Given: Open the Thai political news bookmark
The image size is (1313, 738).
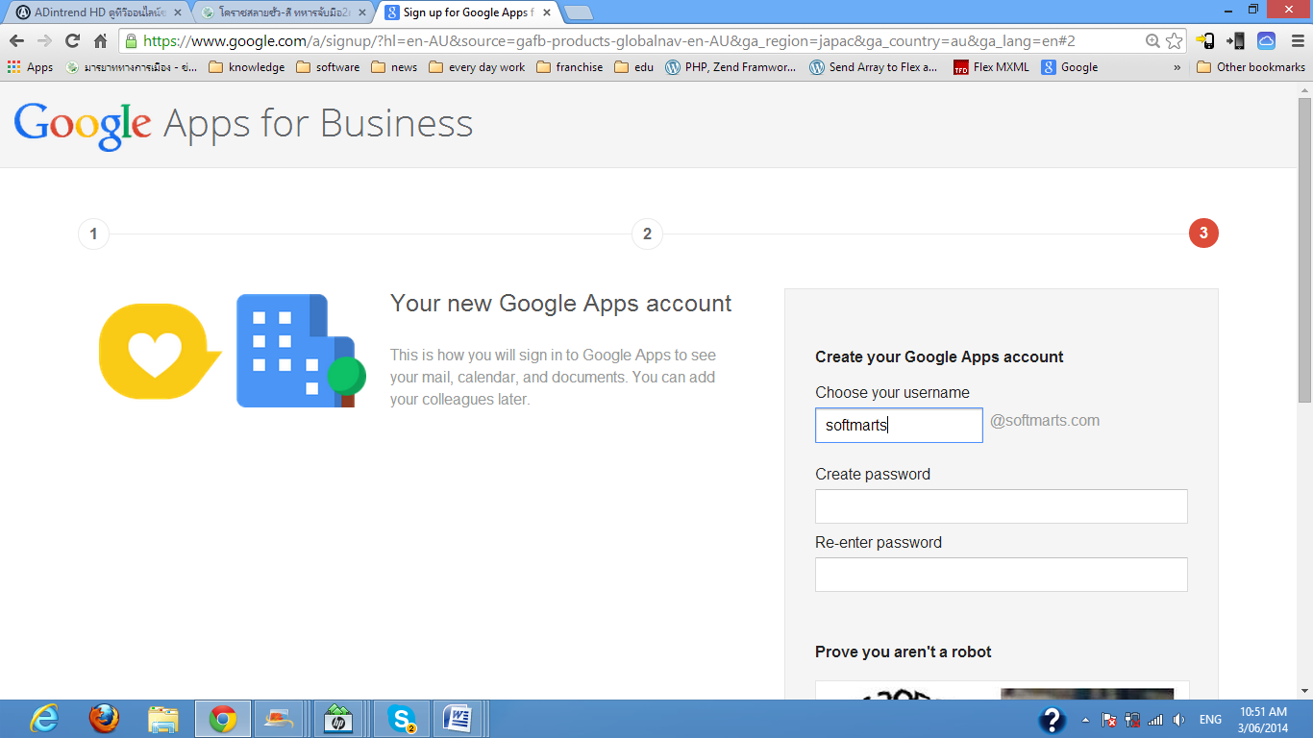Looking at the screenshot, I should [131, 67].
